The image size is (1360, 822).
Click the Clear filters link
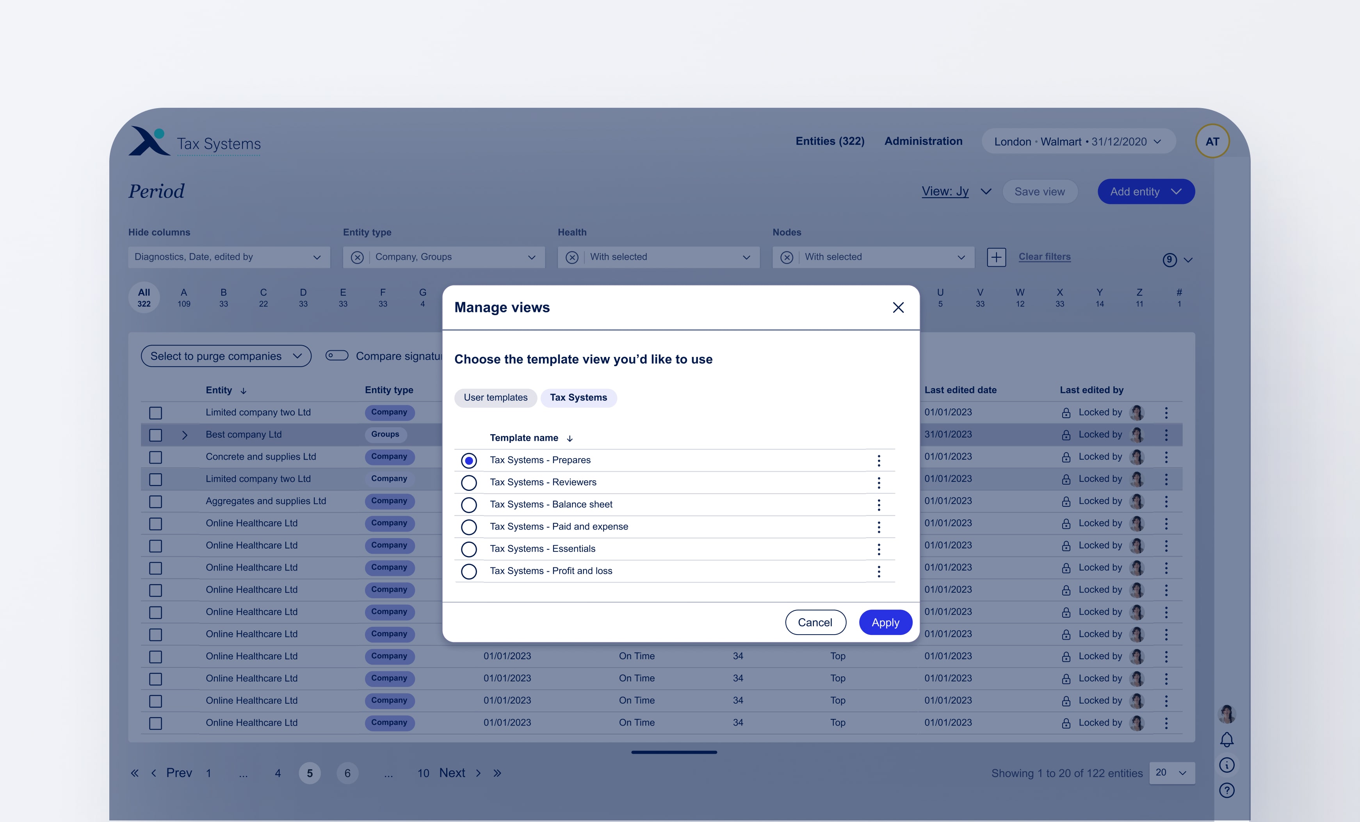pyautogui.click(x=1044, y=257)
